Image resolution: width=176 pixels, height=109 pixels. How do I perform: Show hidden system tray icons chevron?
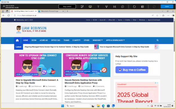pyautogui.click(x=148, y=106)
